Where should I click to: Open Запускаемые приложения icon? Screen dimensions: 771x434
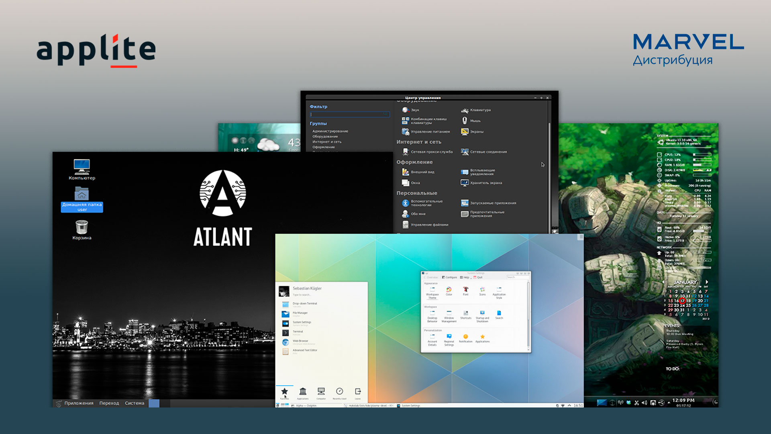tap(489, 203)
